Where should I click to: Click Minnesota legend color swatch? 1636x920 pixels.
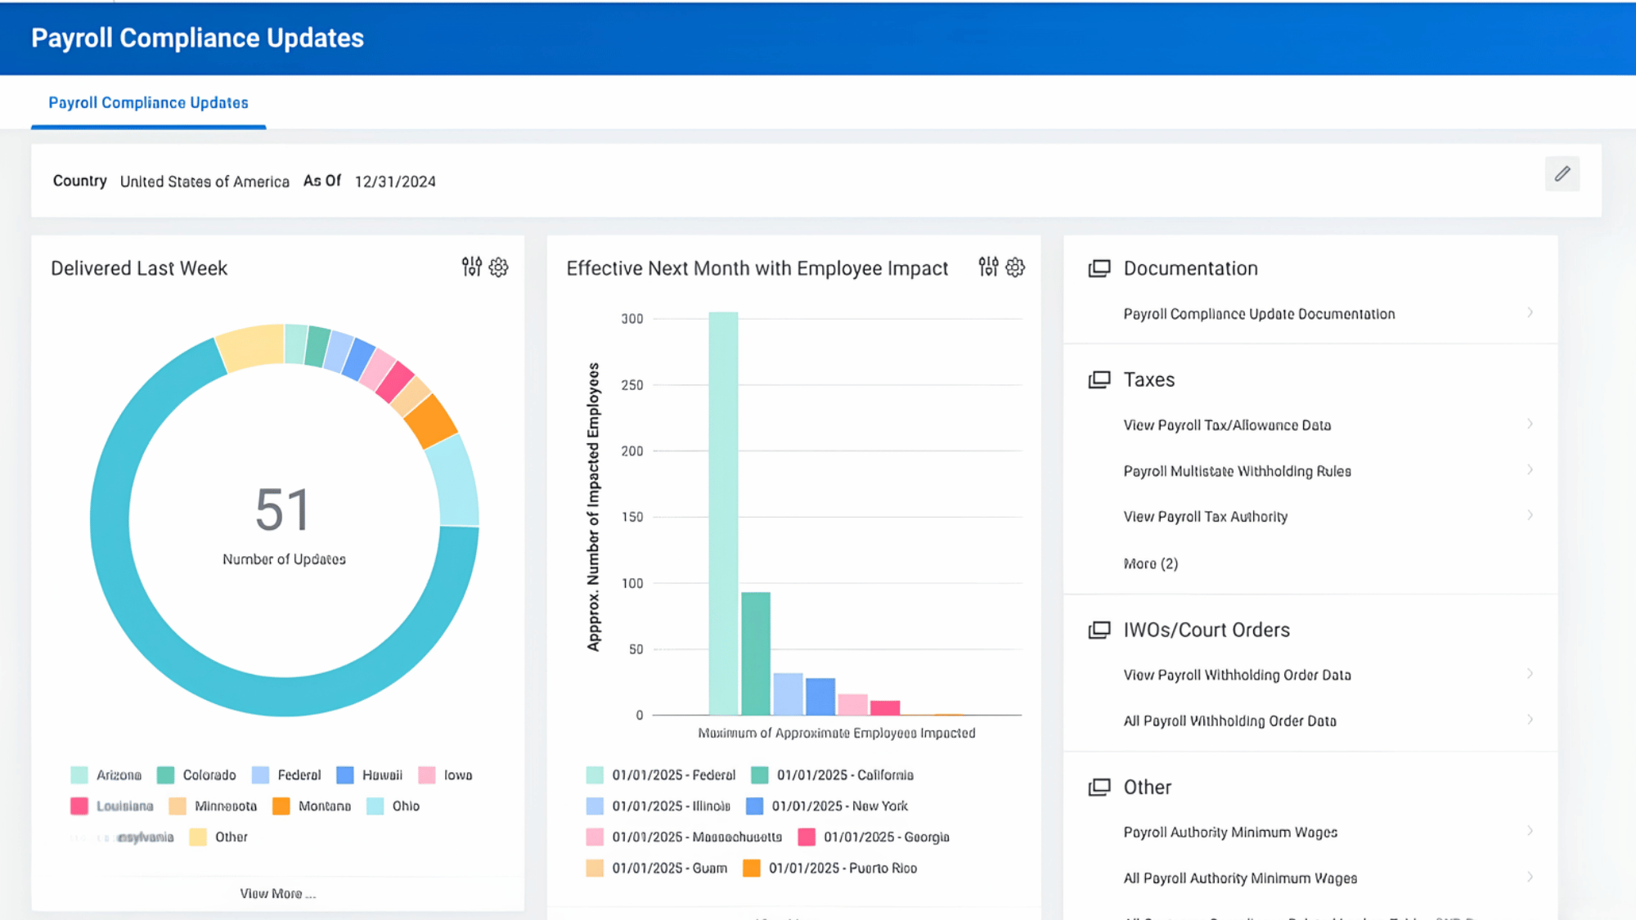click(178, 806)
